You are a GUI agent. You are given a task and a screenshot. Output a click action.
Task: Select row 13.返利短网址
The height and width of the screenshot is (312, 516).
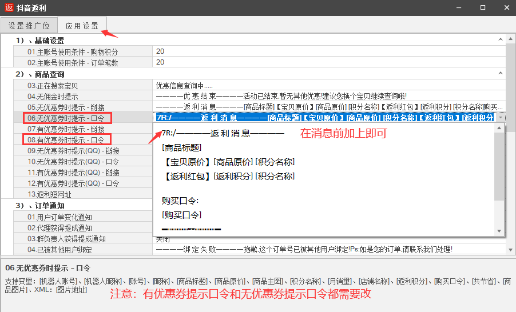(x=83, y=194)
